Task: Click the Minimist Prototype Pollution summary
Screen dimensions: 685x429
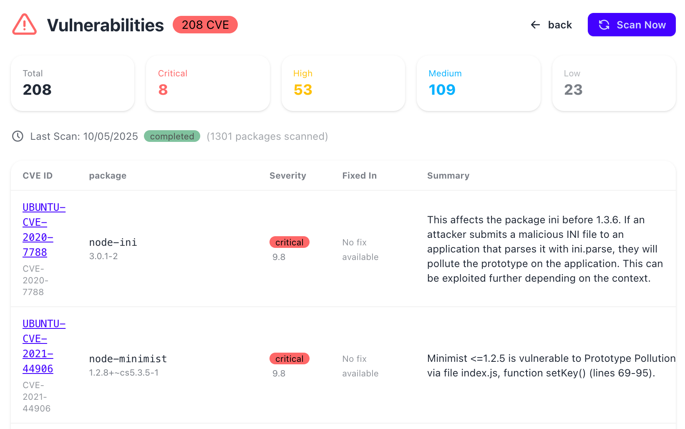Action: [552, 366]
